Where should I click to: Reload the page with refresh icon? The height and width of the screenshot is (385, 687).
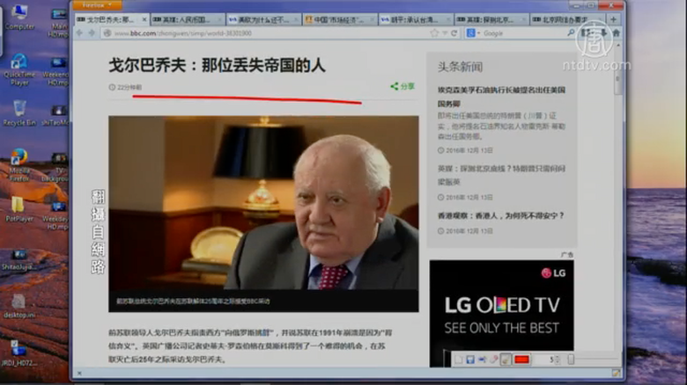pos(453,33)
